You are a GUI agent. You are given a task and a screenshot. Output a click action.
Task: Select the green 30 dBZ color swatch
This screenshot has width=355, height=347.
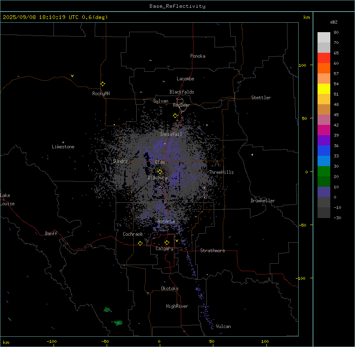click(324, 171)
